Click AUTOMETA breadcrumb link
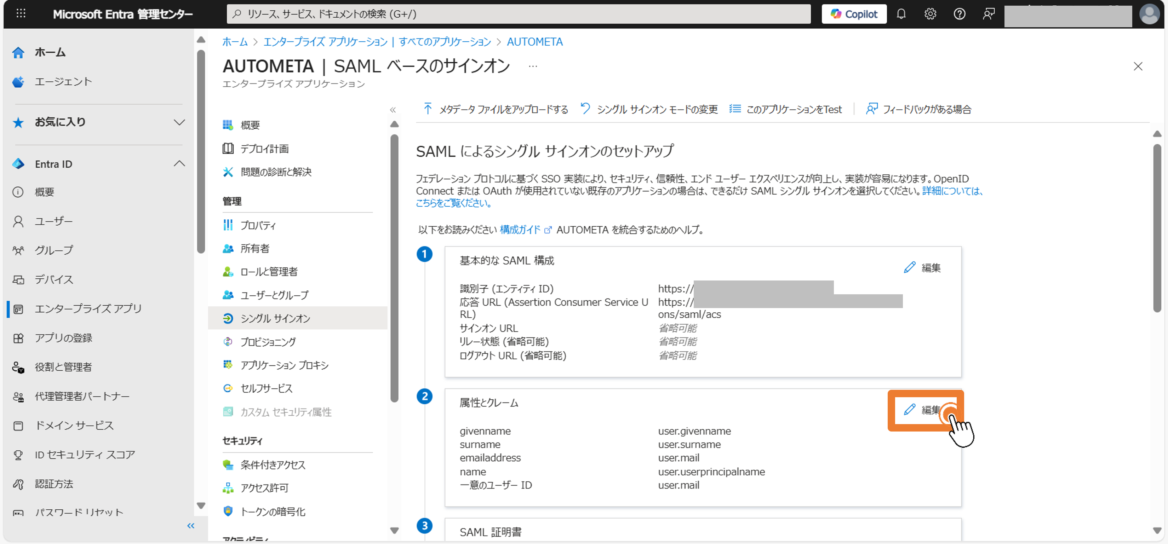 click(534, 42)
